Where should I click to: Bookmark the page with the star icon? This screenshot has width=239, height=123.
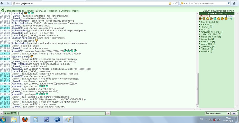click(170, 3)
